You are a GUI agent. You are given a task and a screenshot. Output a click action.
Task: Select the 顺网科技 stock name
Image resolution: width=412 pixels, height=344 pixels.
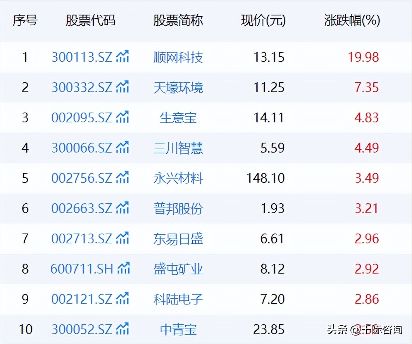pyautogui.click(x=178, y=57)
